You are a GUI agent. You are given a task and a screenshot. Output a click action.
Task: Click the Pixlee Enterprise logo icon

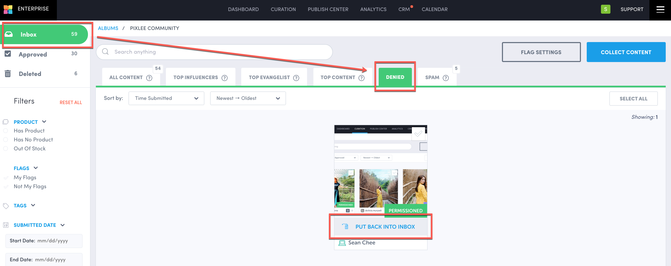click(x=8, y=9)
